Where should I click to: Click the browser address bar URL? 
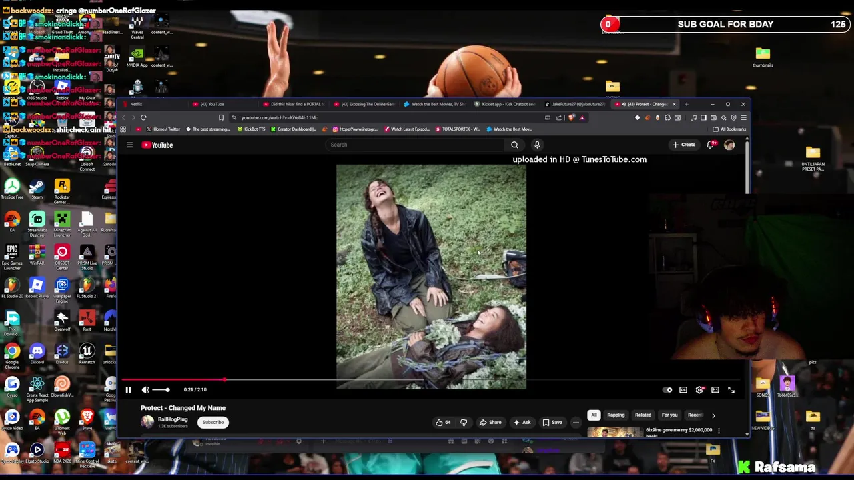(280, 118)
